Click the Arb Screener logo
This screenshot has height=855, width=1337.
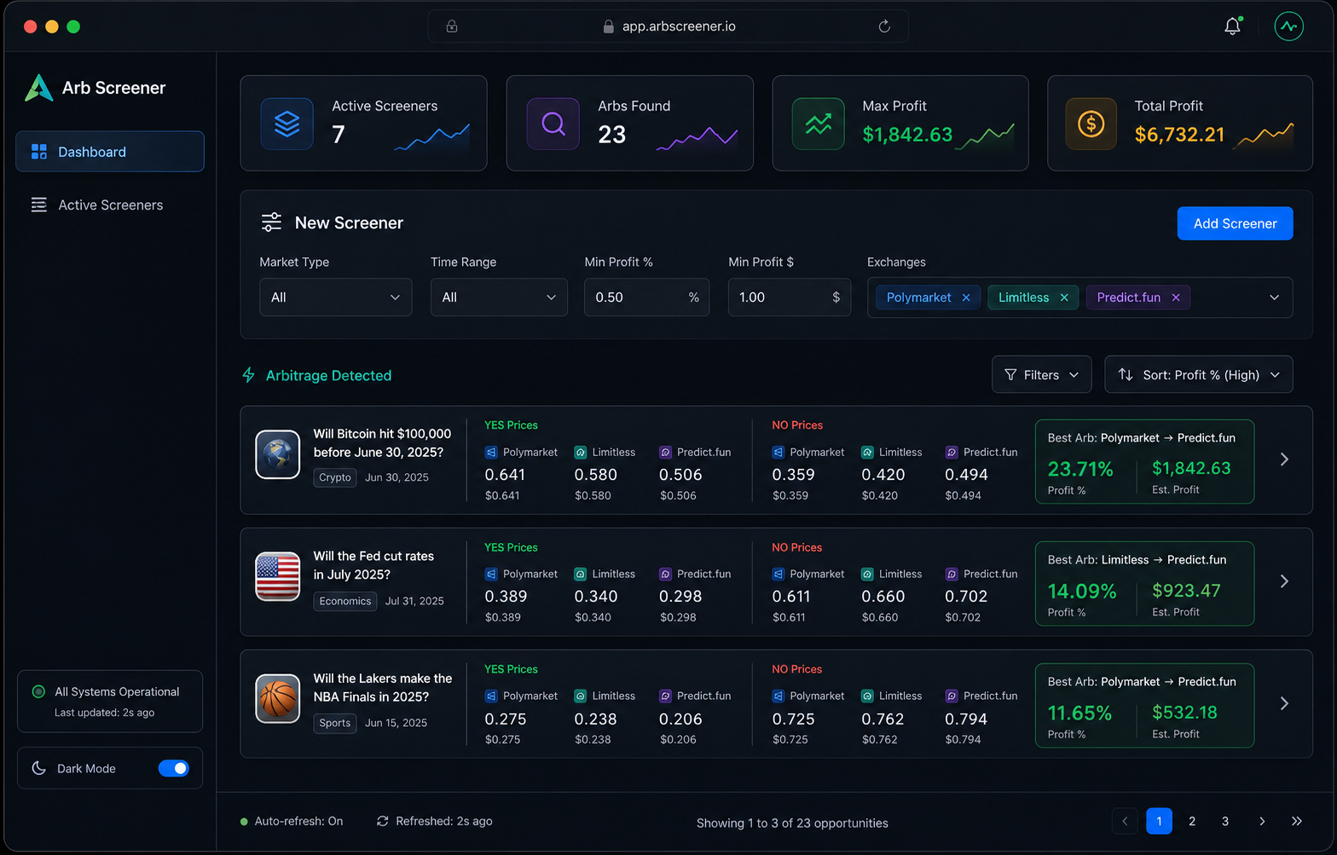pos(38,88)
